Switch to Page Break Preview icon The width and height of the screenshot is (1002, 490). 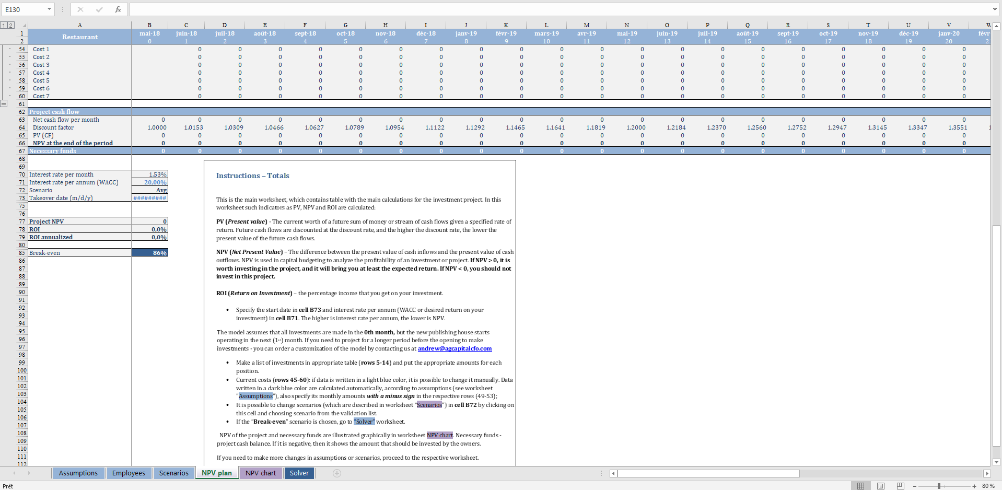[x=900, y=486]
